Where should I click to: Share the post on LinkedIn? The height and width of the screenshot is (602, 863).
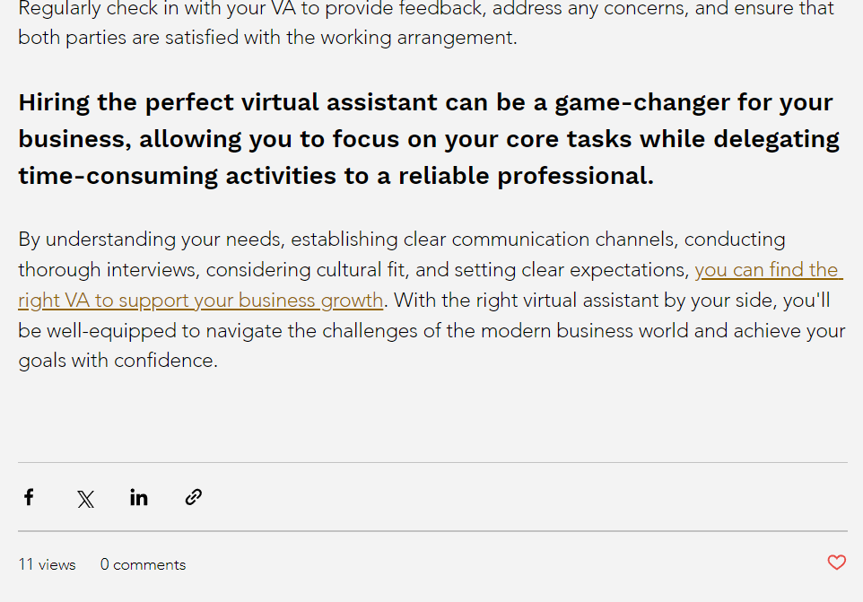[139, 497]
